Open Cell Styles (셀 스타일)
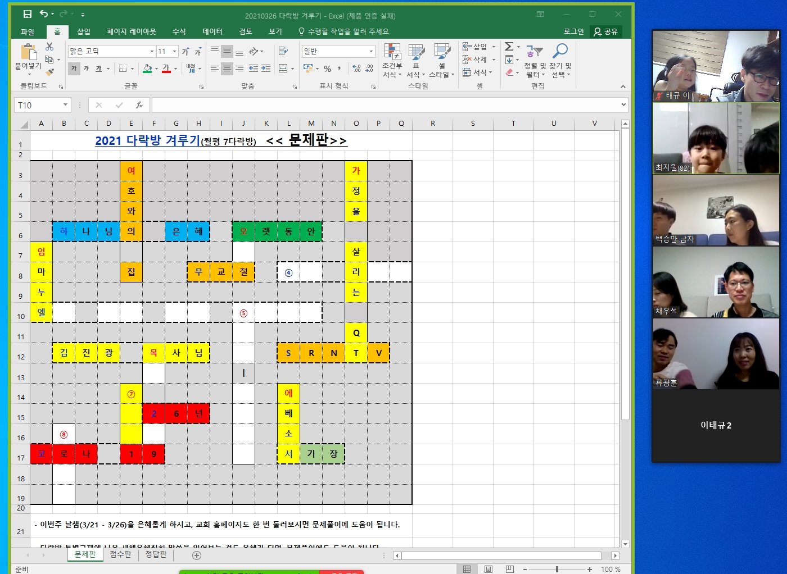787x574 pixels. (x=442, y=61)
